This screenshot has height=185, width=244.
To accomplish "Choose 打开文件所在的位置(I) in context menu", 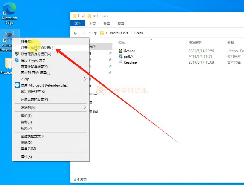I will pyautogui.click(x=51, y=48).
